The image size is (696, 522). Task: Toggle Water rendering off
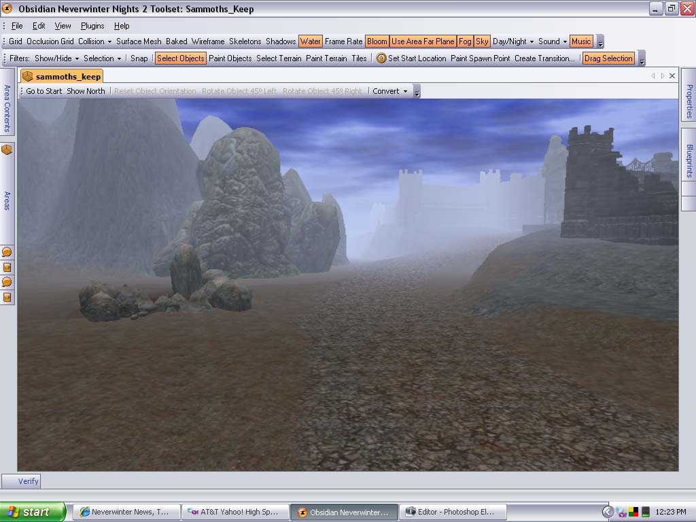pos(310,41)
